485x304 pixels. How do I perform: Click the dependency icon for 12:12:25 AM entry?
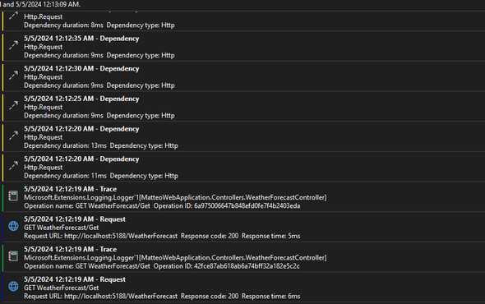(13, 106)
